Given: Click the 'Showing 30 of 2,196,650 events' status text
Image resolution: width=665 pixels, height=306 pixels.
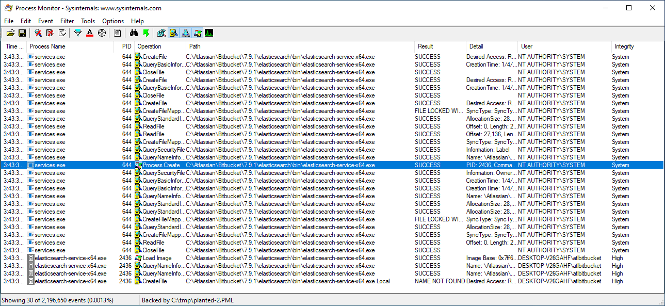Looking at the screenshot, I should [57, 300].
